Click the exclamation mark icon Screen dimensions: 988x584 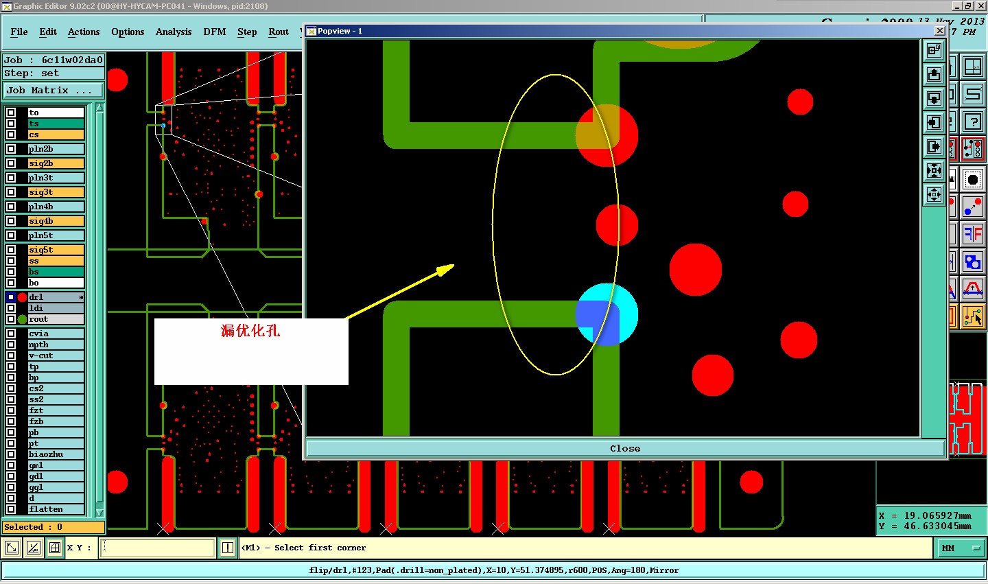pyautogui.click(x=228, y=548)
